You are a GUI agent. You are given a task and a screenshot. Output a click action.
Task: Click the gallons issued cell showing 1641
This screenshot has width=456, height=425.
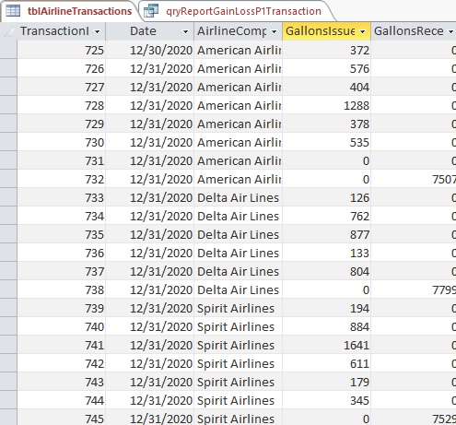point(326,345)
